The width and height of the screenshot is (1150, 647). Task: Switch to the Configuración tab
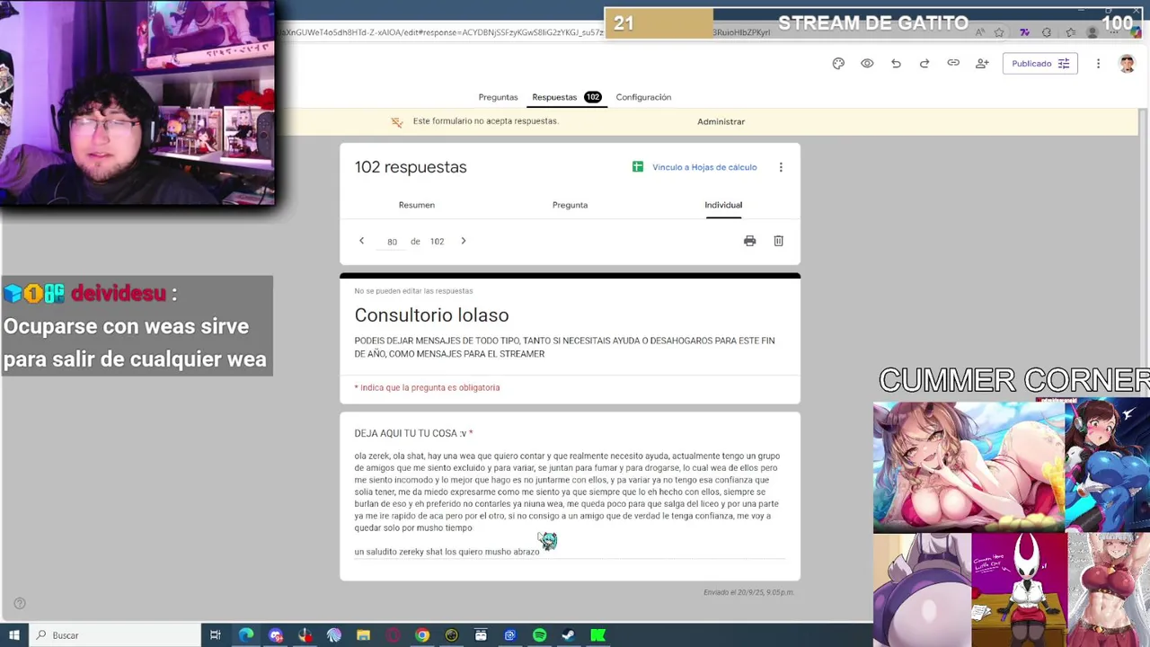point(643,97)
